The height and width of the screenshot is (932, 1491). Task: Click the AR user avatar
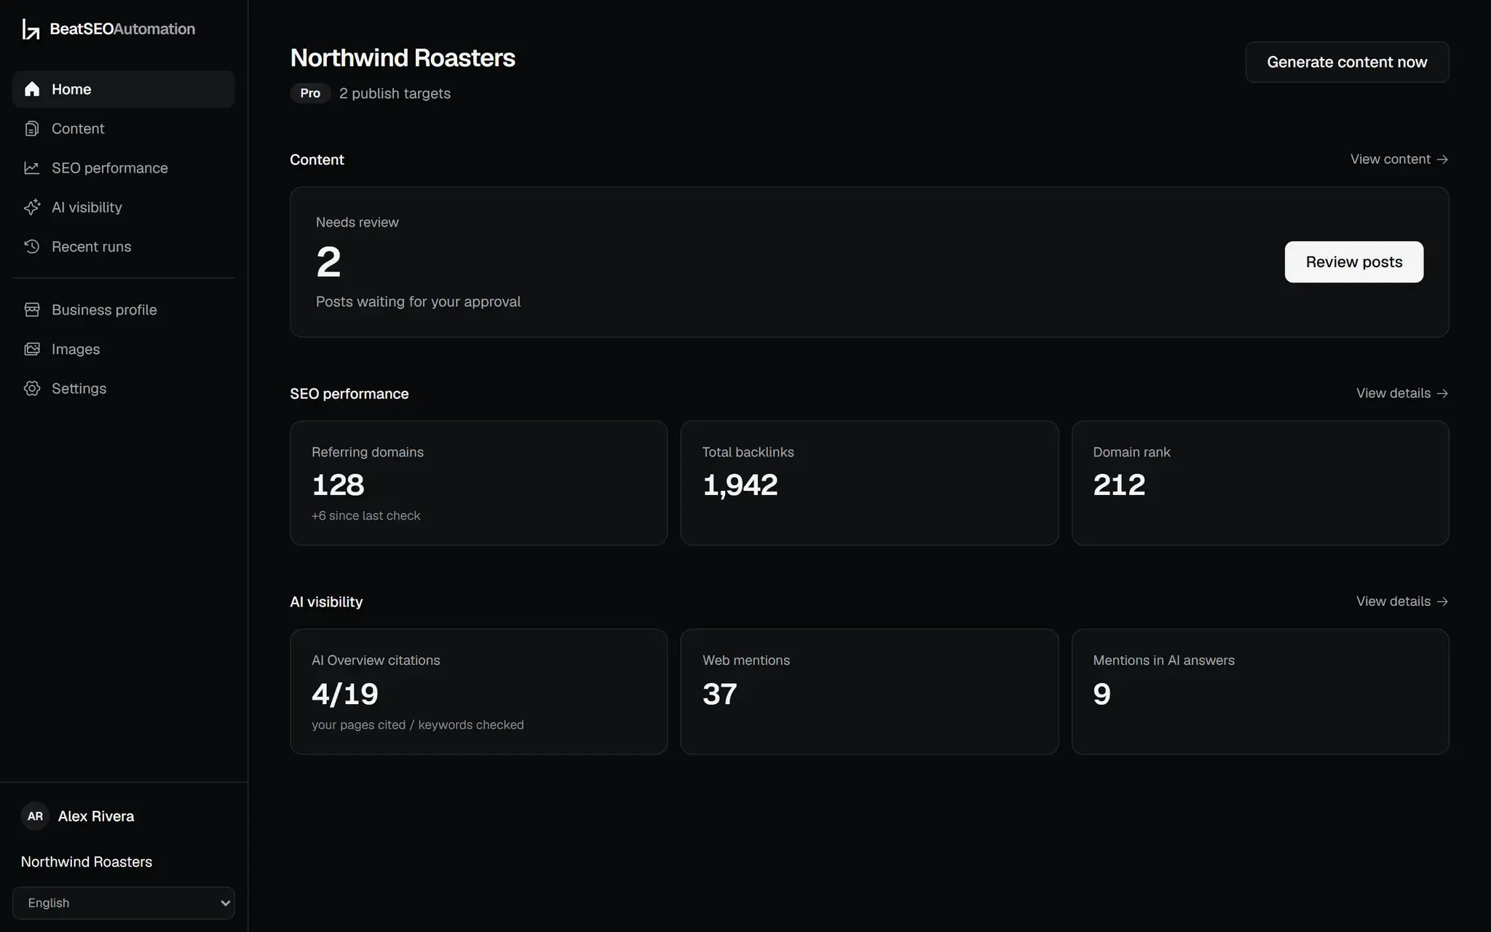click(x=35, y=816)
